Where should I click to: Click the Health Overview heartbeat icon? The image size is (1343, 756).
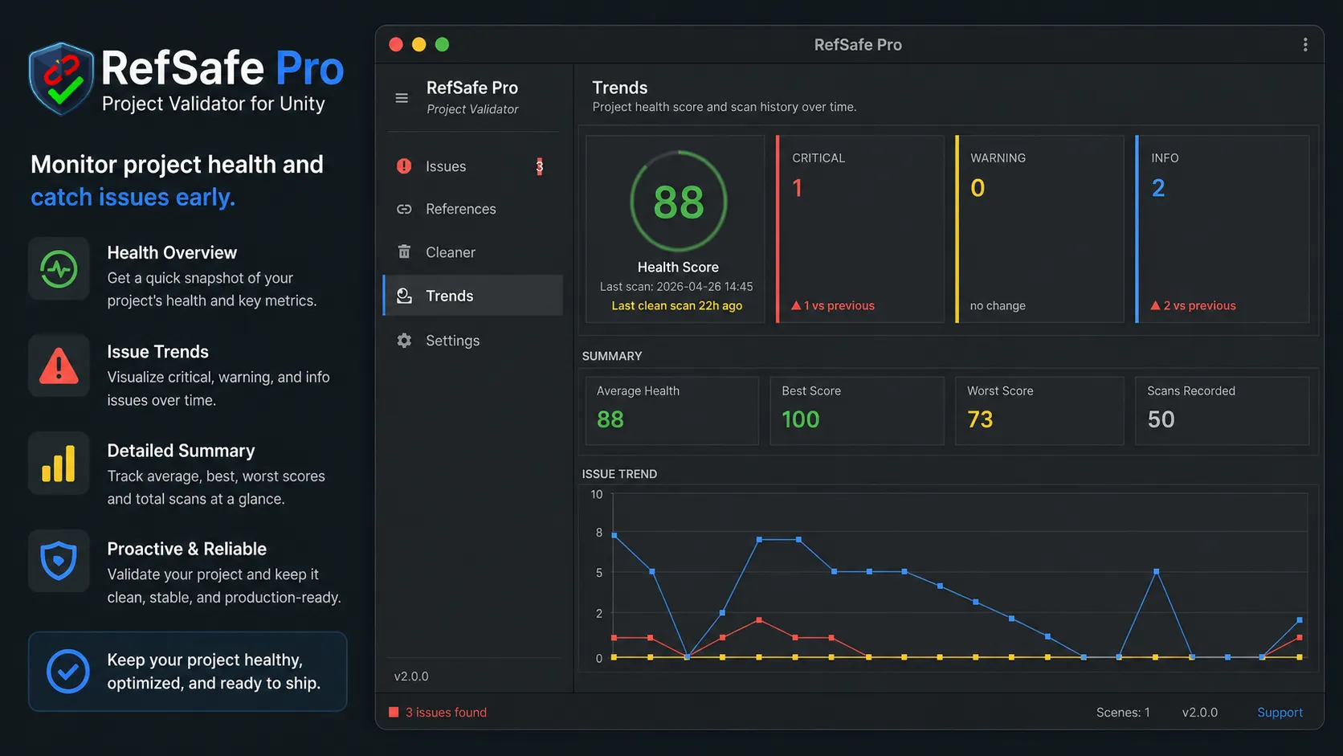[x=59, y=268]
